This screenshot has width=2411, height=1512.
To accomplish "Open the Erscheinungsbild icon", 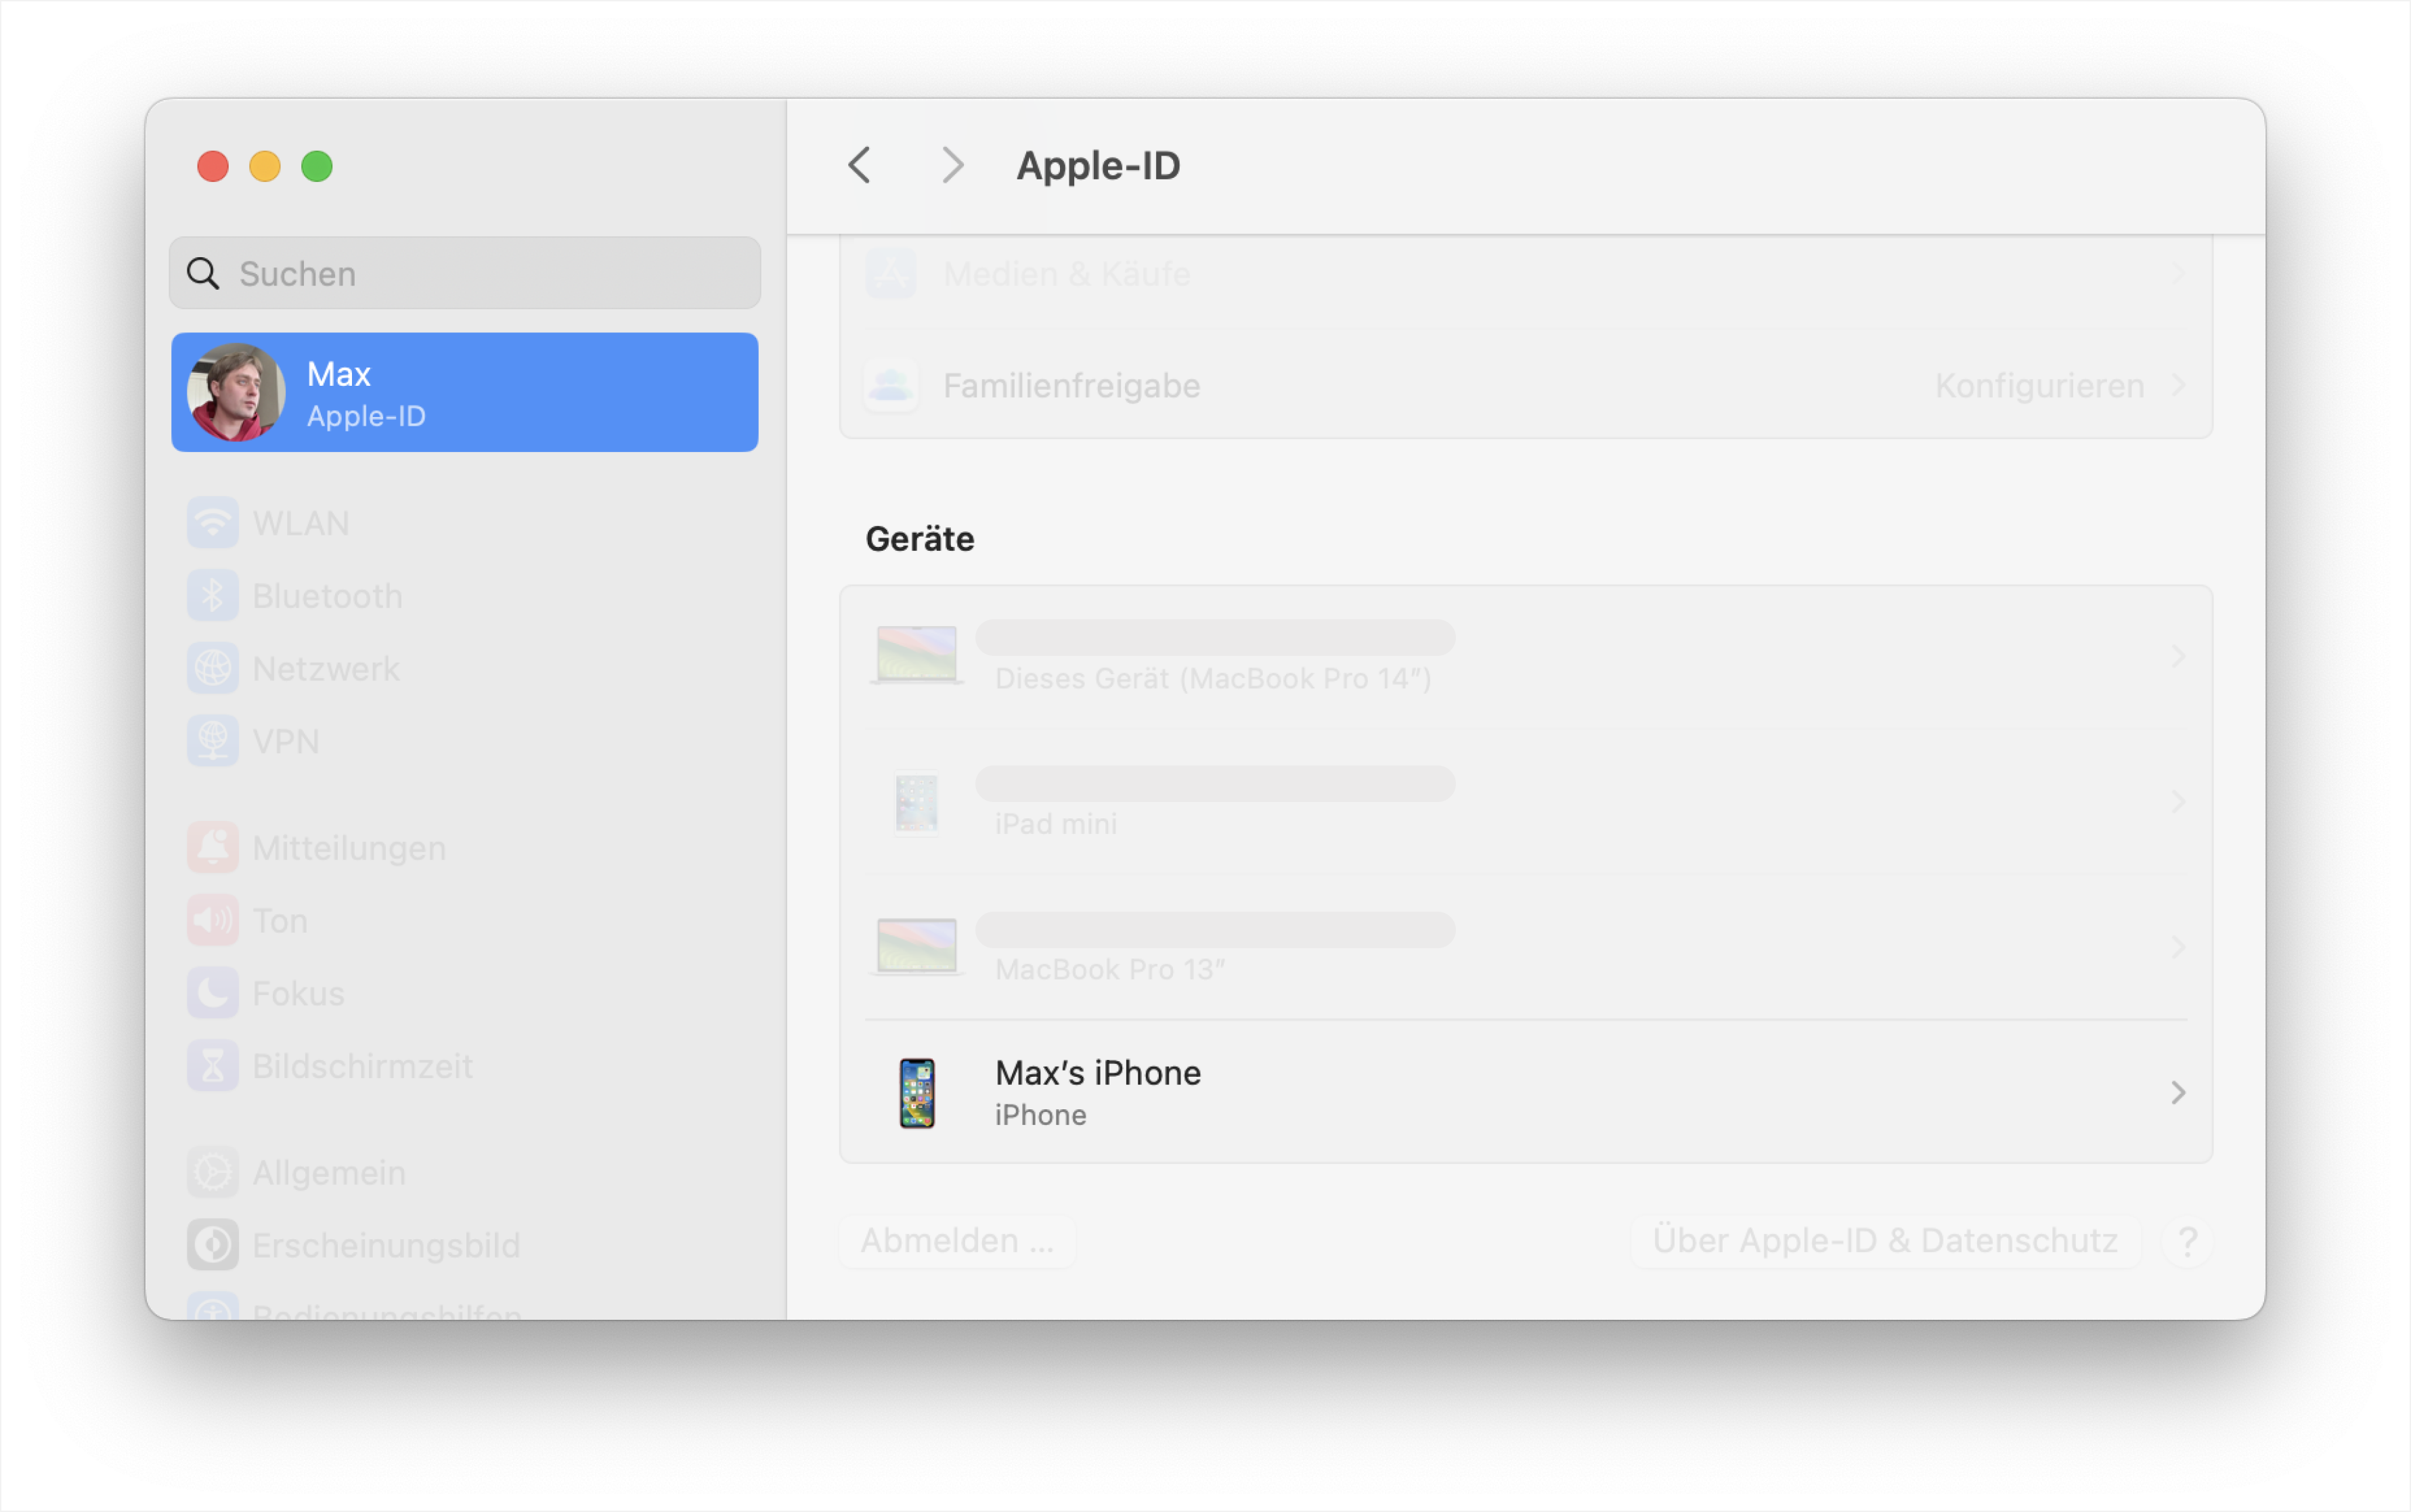I will point(212,1245).
